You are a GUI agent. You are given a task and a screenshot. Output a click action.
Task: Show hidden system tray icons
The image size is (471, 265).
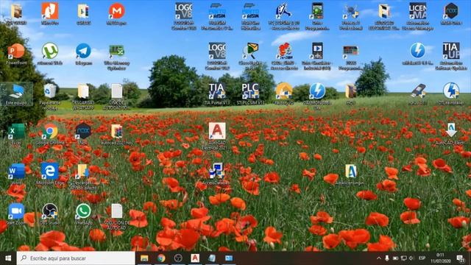pyautogui.click(x=379, y=258)
